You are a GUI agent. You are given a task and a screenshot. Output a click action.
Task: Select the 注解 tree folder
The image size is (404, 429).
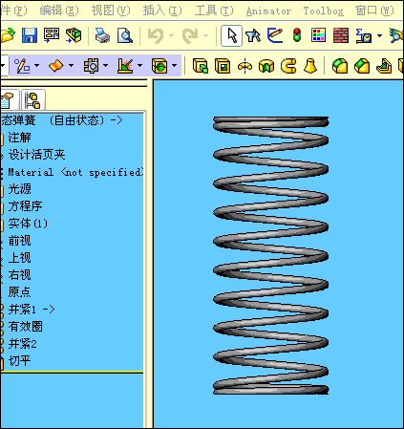[20, 138]
